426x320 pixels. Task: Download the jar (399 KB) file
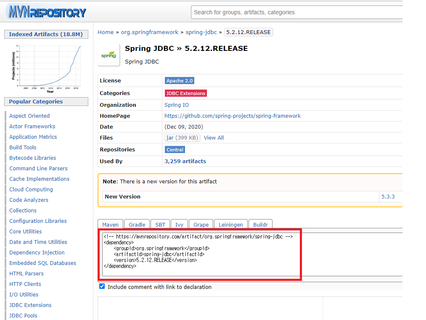[x=182, y=138]
